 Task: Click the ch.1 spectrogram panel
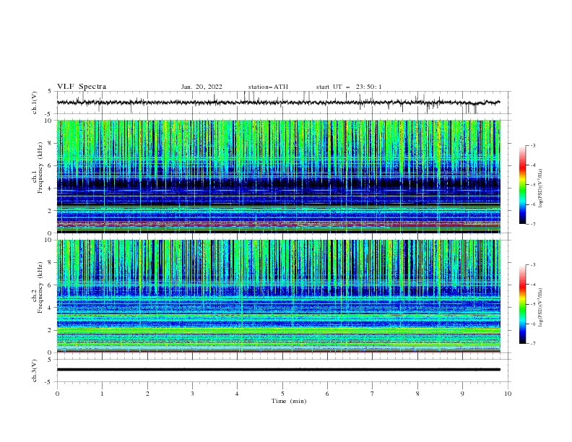[279, 176]
